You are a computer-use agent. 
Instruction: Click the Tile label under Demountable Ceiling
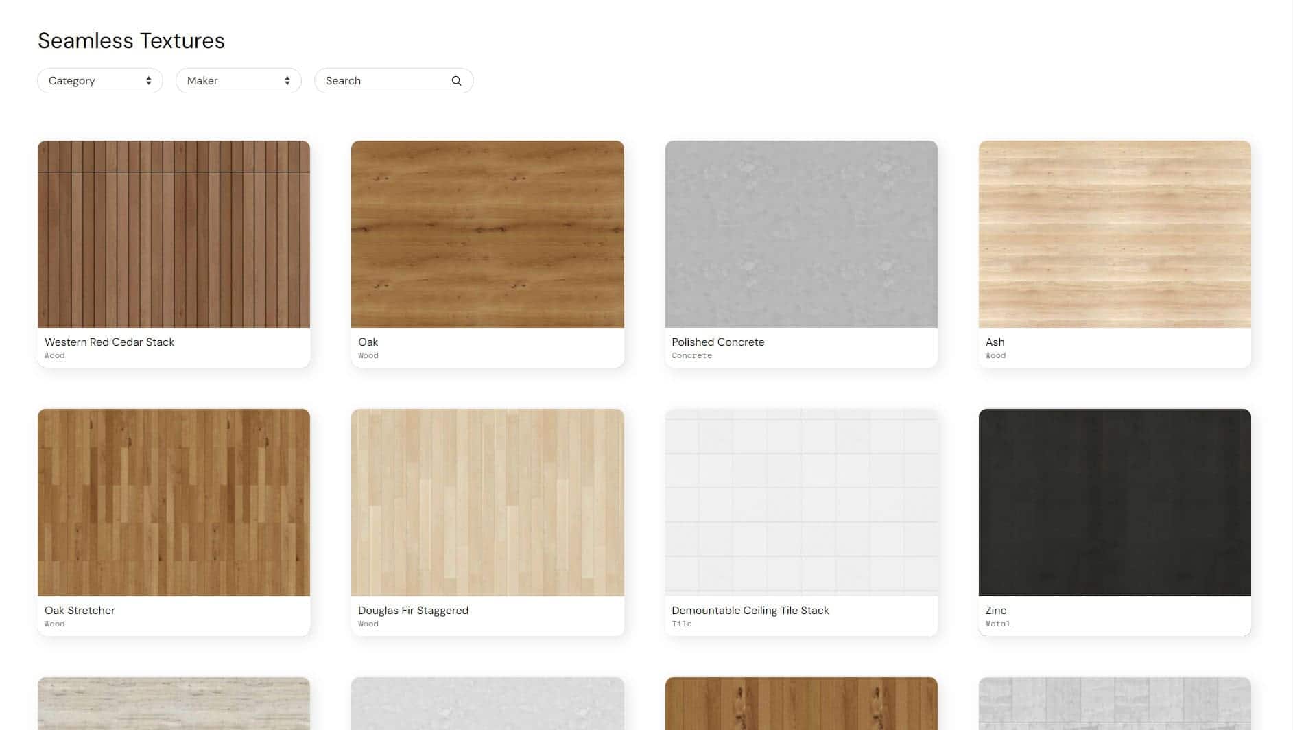(x=683, y=624)
